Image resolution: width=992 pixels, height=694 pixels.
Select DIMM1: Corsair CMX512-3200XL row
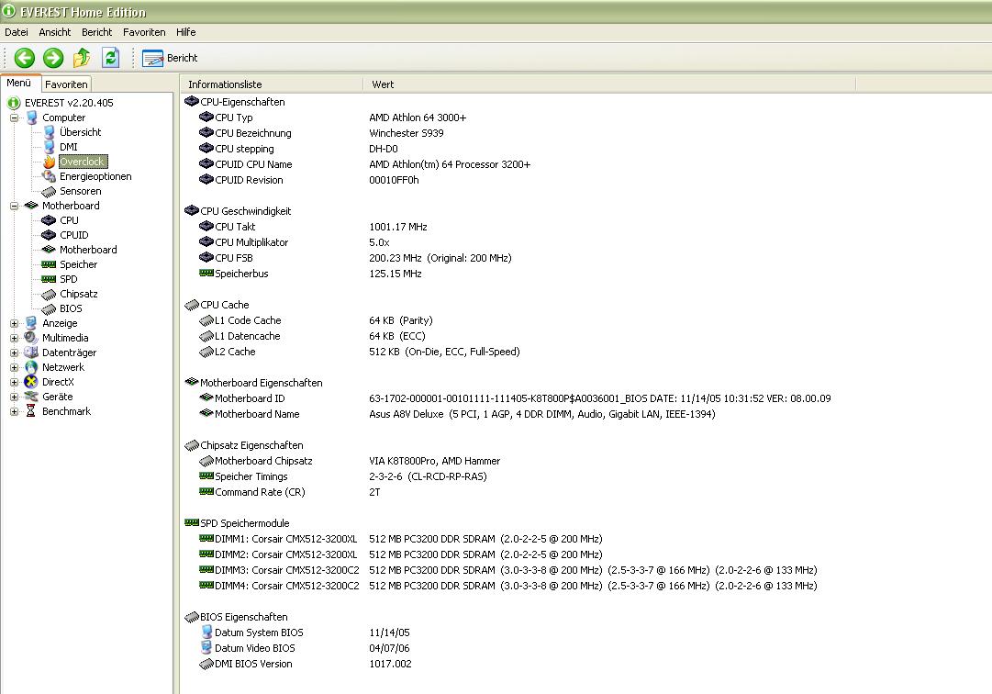click(x=400, y=539)
